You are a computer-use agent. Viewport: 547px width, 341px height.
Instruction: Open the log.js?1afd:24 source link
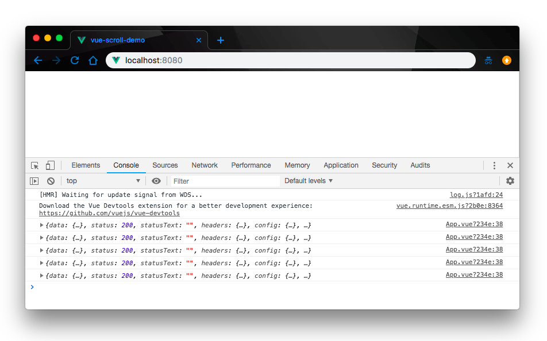click(476, 195)
